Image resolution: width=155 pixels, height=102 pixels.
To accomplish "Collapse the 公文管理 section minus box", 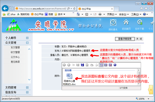I will click(x=27, y=43).
